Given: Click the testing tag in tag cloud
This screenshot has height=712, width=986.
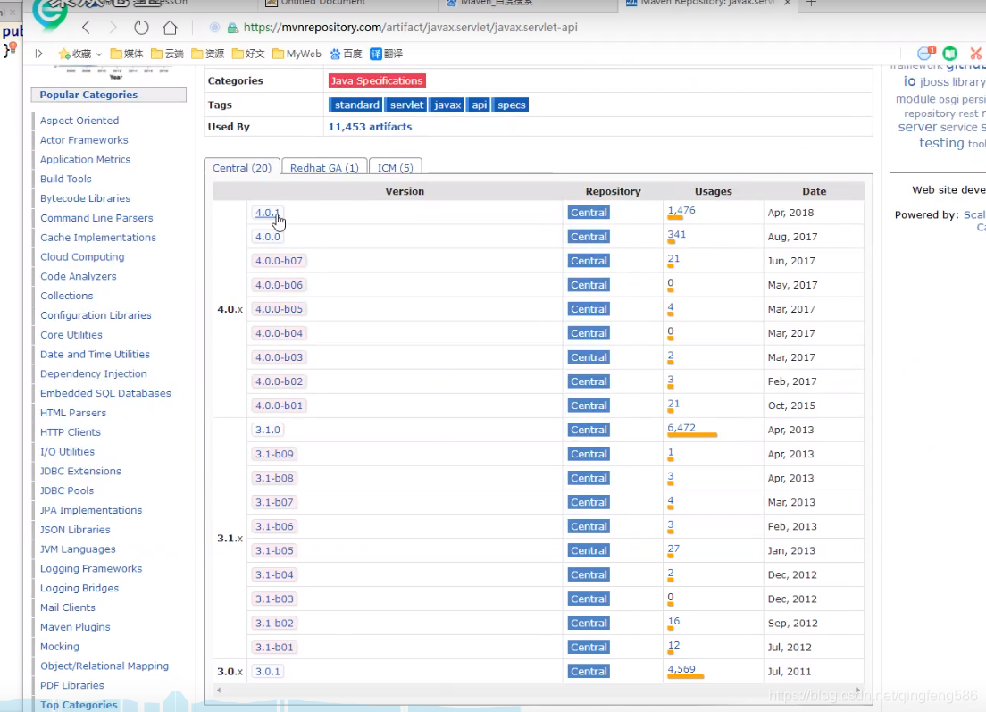Looking at the screenshot, I should tap(940, 144).
